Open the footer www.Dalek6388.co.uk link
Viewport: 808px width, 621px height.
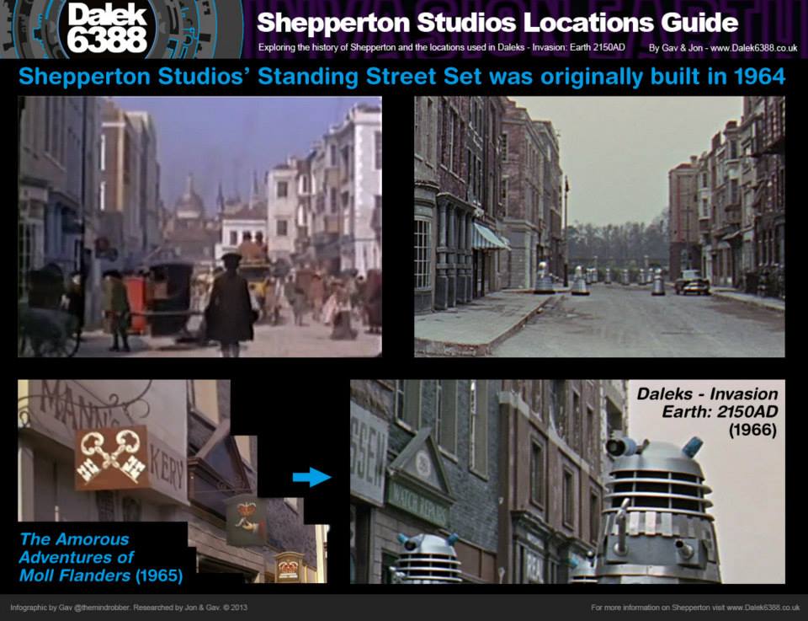(763, 608)
